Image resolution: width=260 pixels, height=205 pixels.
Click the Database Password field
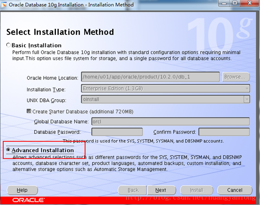pos(117,132)
